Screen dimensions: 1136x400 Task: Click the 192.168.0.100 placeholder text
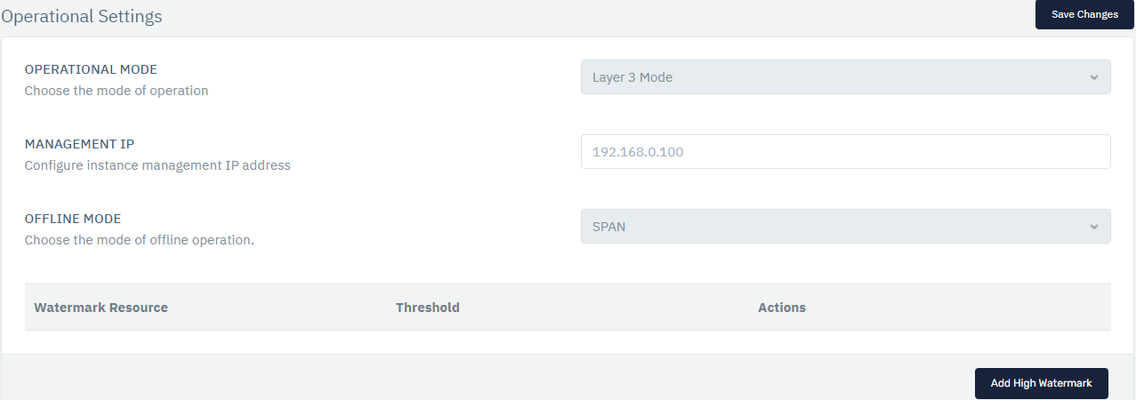tap(638, 152)
